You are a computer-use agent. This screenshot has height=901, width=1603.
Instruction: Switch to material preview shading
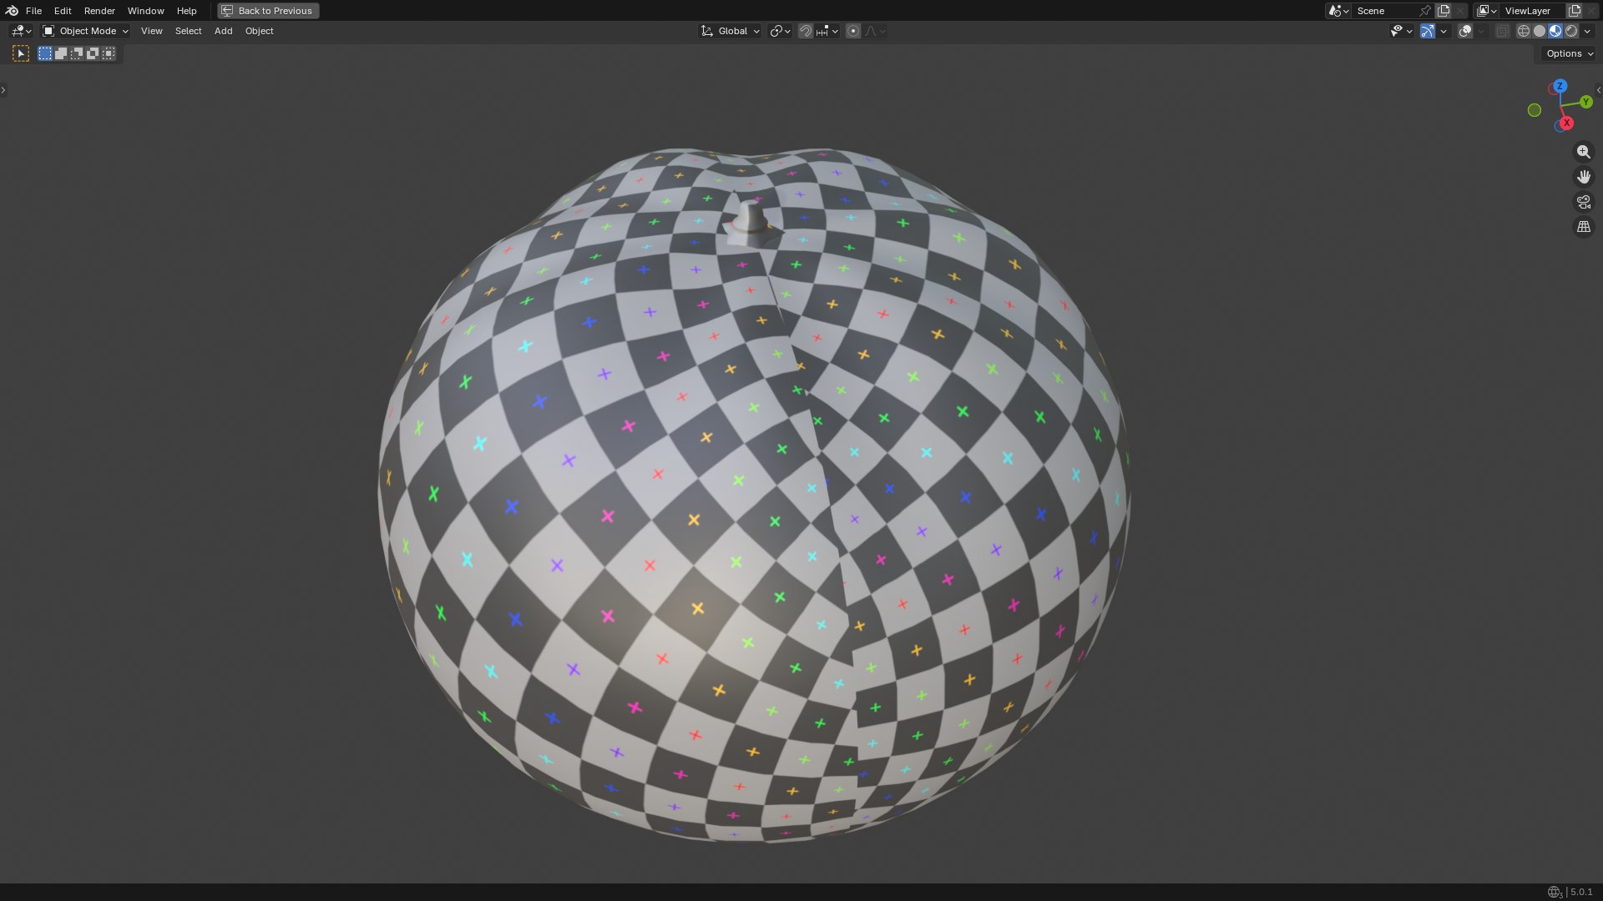1555,31
